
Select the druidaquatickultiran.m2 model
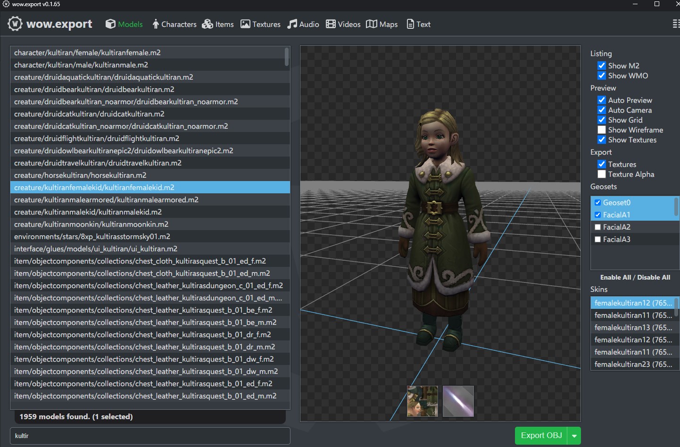[150, 77]
